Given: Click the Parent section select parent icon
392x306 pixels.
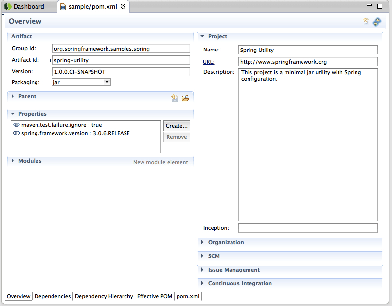Looking at the screenshot, I should [x=174, y=98].
